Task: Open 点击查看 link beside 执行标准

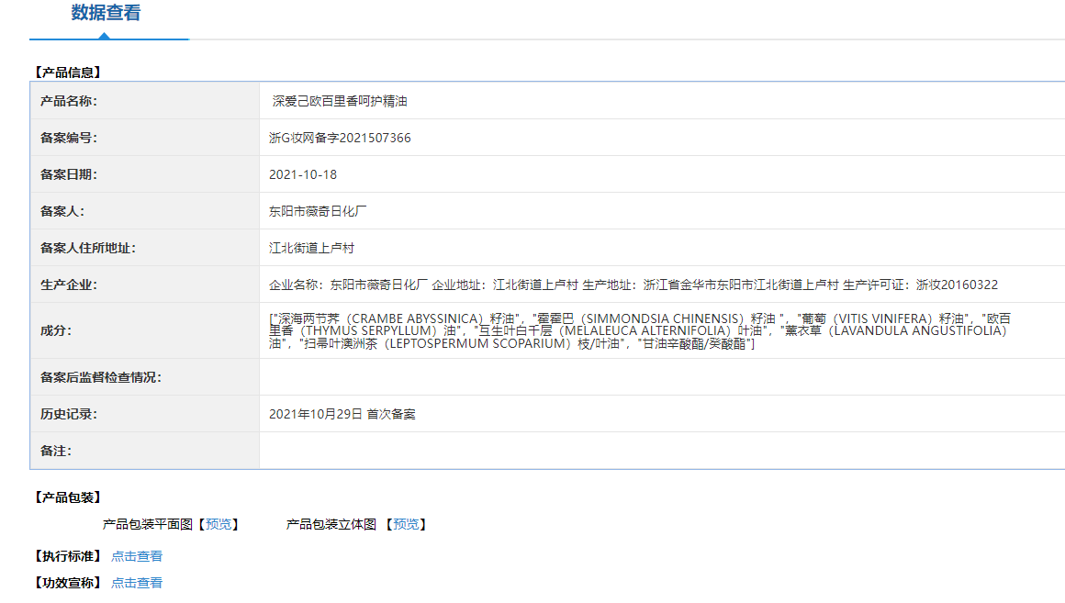Action: click(x=137, y=555)
